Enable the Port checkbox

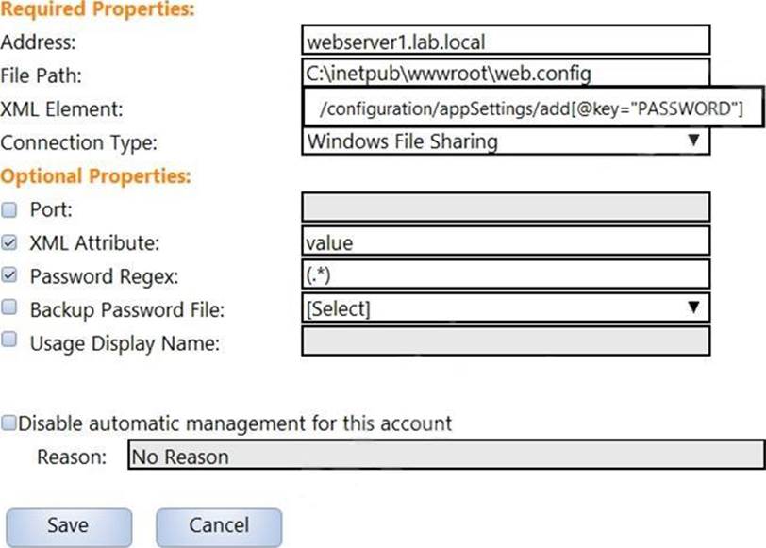click(x=9, y=208)
